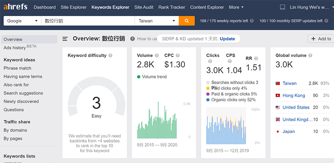Click the ahrefs logo
This screenshot has width=334, height=163.
15,7
